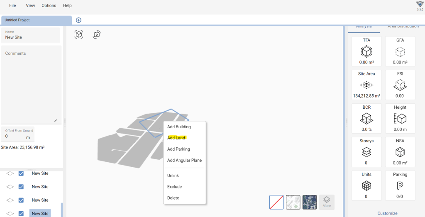Screen dimensions: 425x217
Task: Choose Delete from context menu
Action: point(185,198)
